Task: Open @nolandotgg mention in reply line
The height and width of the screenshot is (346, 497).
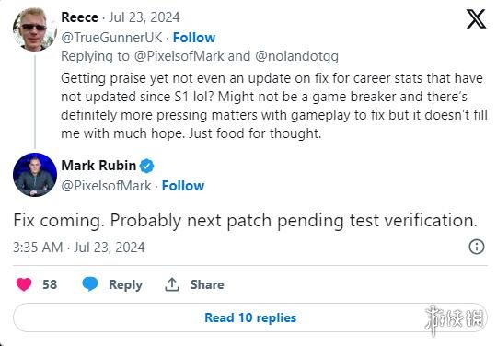Action: 296,56
